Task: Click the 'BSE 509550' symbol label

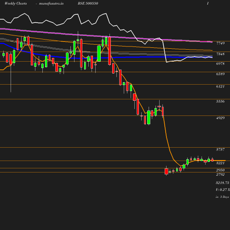Action: click(88, 3)
